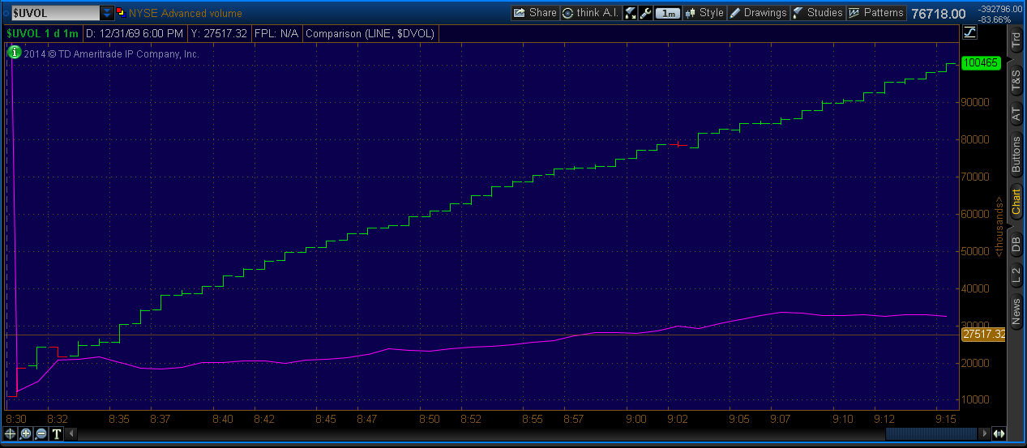Click the expand time axis double-arrow icon
The width and height of the screenshot is (1027, 448).
999,433
